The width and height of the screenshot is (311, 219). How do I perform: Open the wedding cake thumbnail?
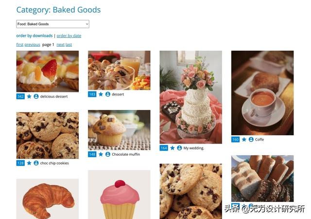coord(190,97)
